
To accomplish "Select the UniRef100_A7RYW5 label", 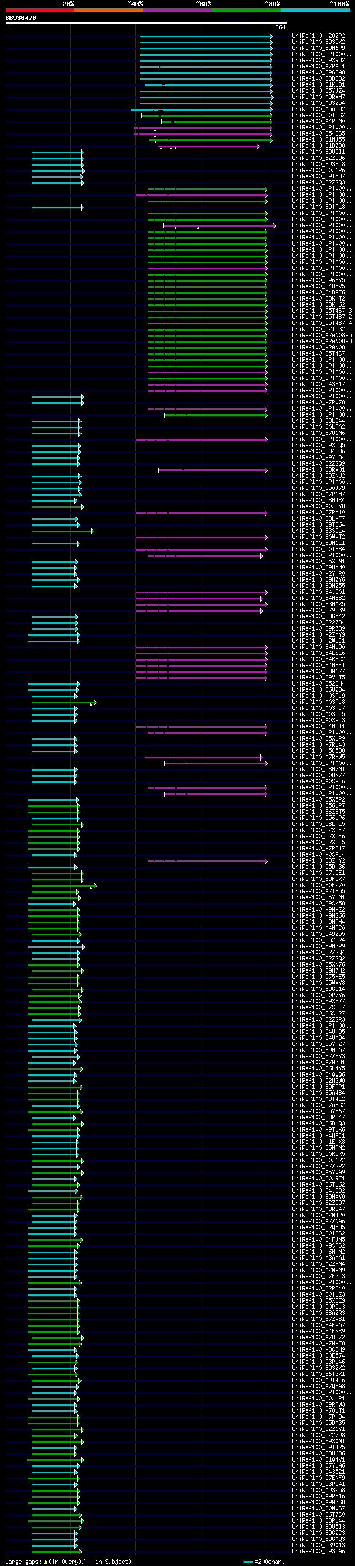I will tap(318, 757).
